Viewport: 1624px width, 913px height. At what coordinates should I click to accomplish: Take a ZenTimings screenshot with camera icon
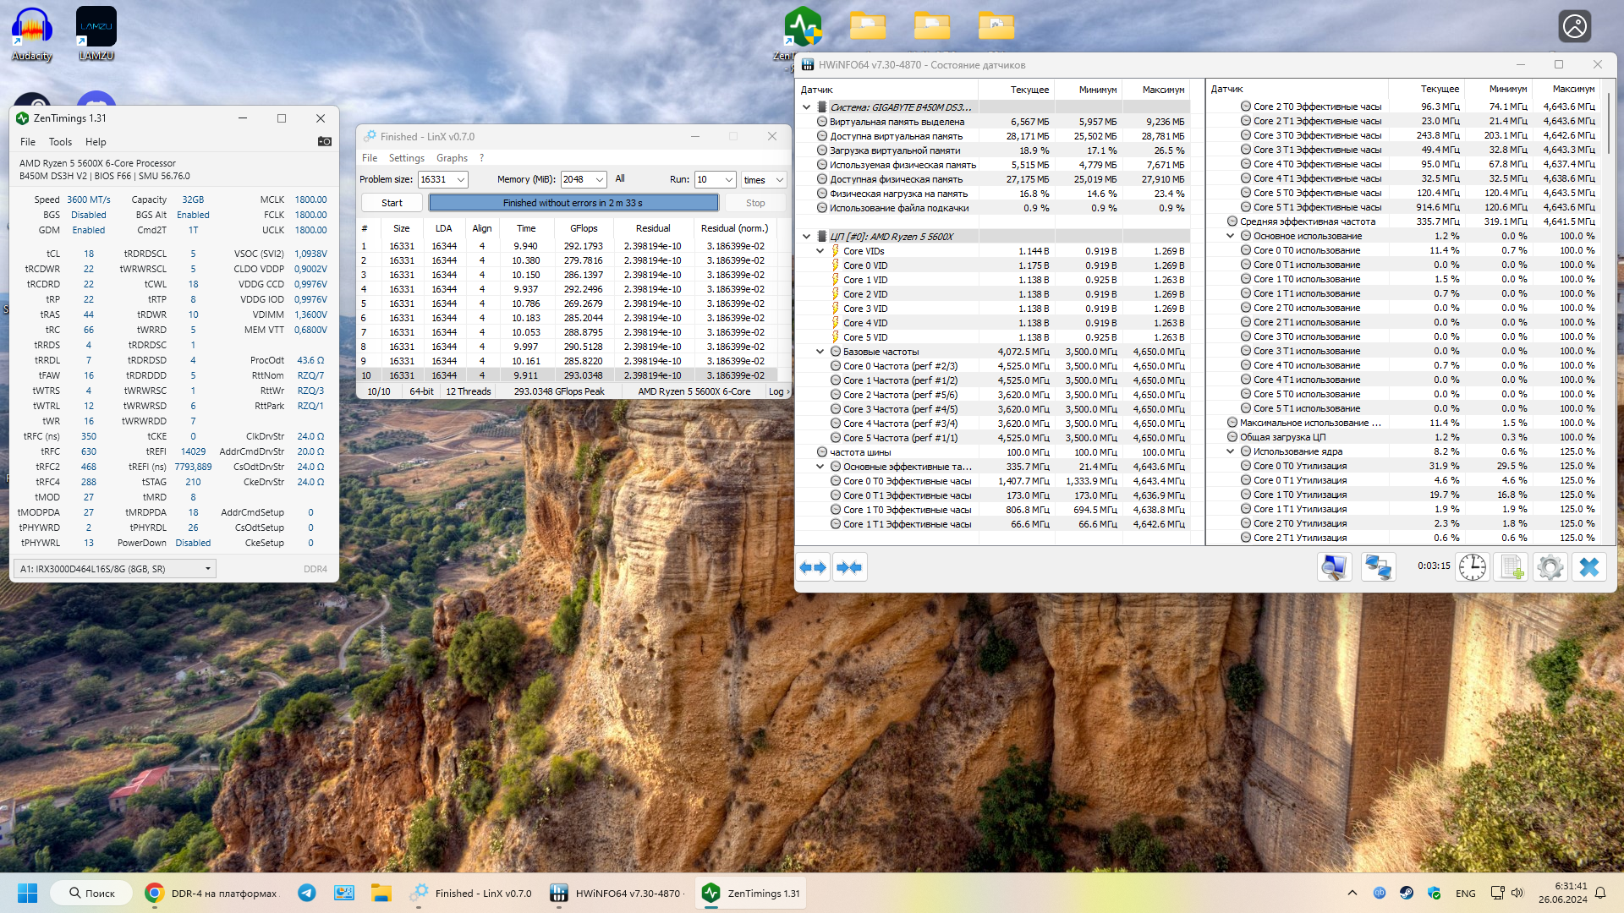[324, 141]
